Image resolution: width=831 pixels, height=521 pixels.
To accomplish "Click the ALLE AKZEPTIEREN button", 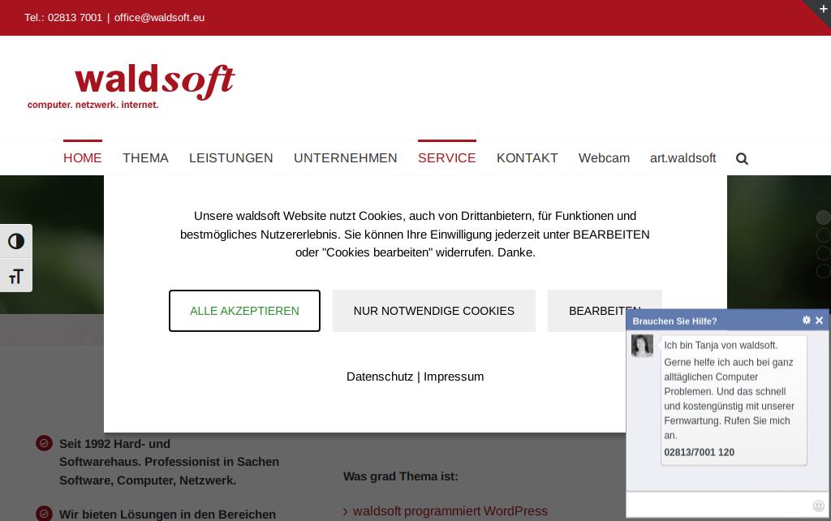I will [x=244, y=311].
